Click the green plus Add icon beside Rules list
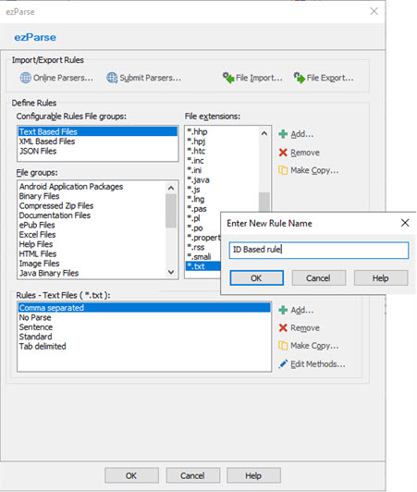Viewport: 417px width, 492px height. pyautogui.click(x=283, y=310)
